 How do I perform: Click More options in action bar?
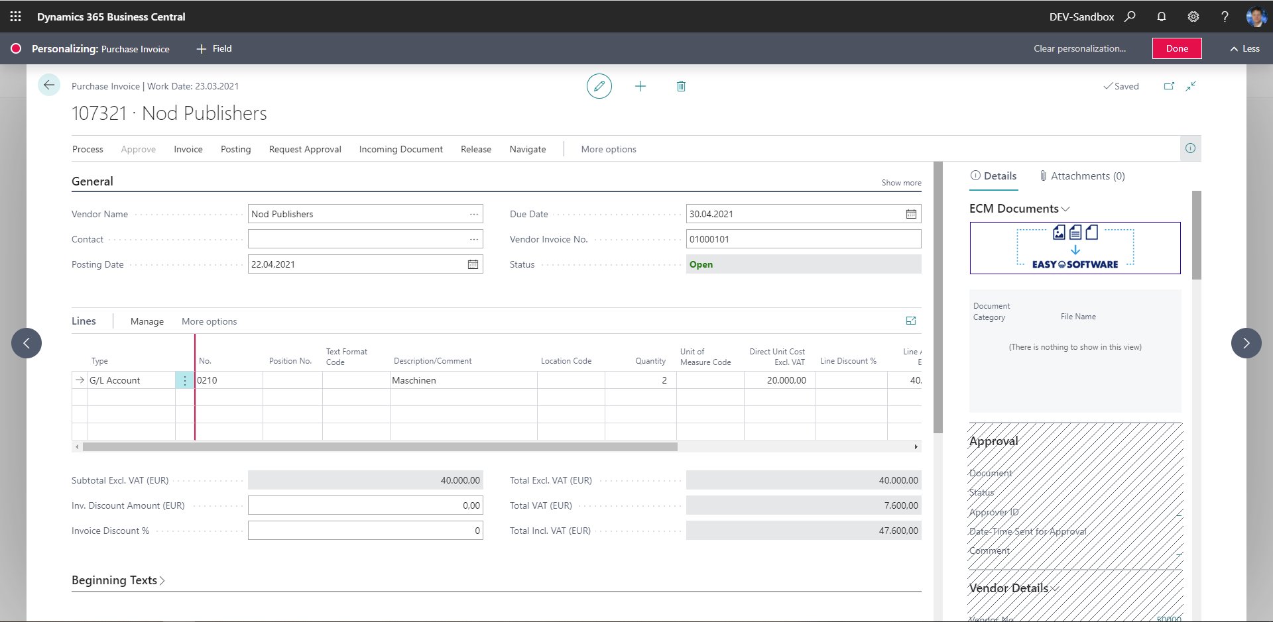[609, 149]
